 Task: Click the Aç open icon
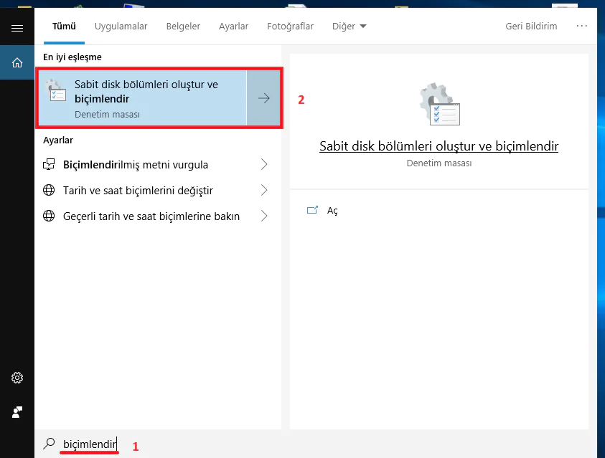tap(312, 211)
